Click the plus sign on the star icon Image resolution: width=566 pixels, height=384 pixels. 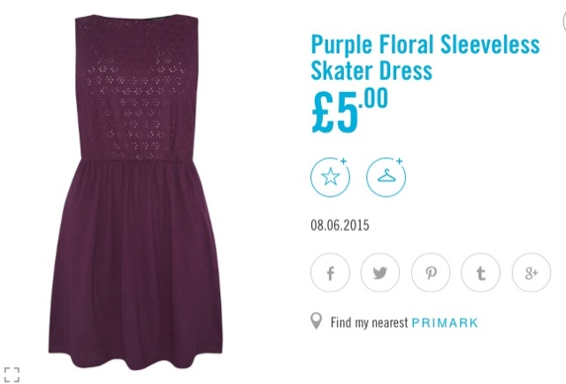343,161
